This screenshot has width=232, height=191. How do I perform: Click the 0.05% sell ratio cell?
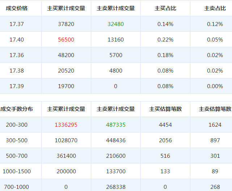(x=215, y=40)
